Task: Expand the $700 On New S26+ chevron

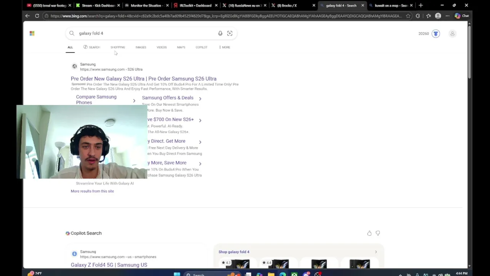Action: click(x=200, y=120)
